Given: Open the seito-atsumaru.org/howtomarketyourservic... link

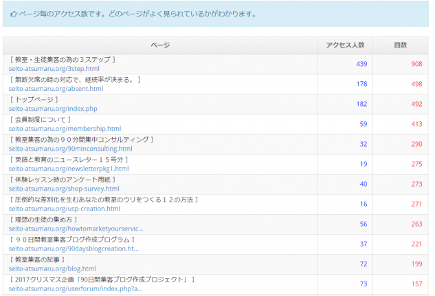Looking at the screenshot, I should pos(76,229).
